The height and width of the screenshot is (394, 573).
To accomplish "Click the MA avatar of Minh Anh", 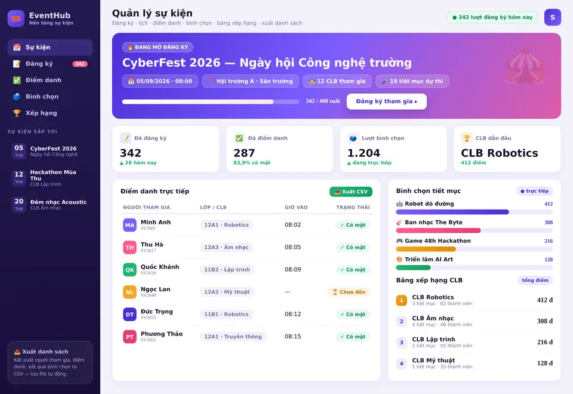I will pyautogui.click(x=130, y=225).
